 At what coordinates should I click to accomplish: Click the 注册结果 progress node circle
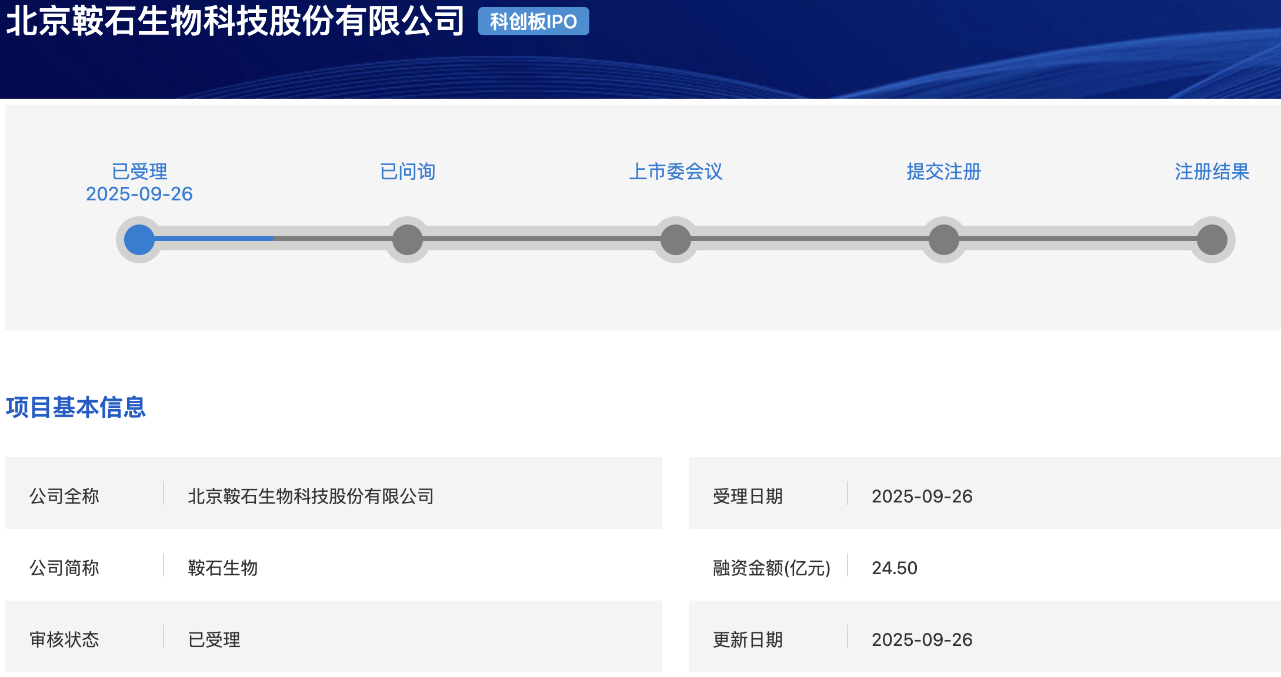coord(1212,240)
